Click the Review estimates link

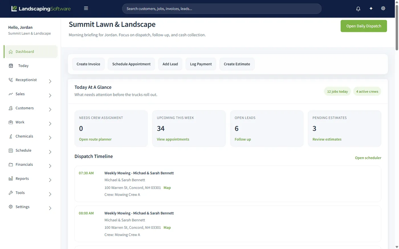[x=327, y=139]
